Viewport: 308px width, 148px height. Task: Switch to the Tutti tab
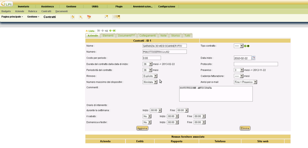pos(187,35)
